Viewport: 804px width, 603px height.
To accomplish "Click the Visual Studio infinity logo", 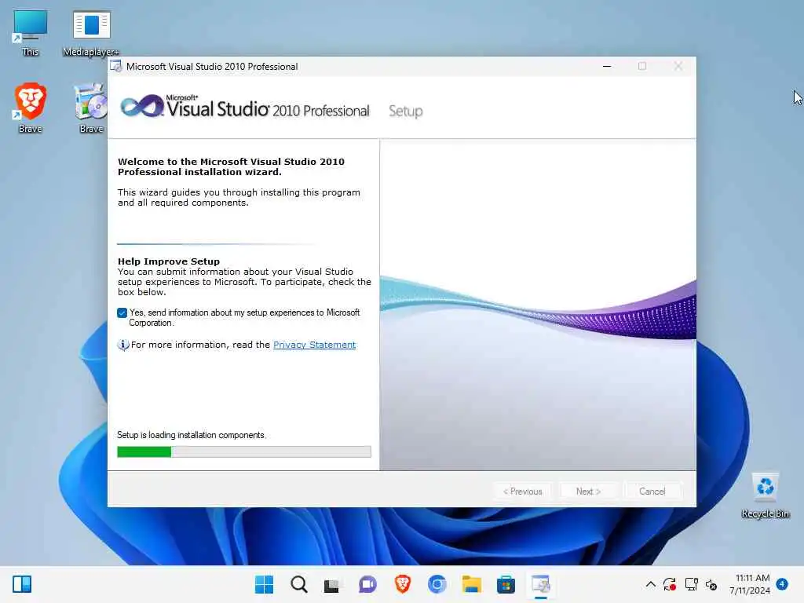I will click(x=142, y=106).
